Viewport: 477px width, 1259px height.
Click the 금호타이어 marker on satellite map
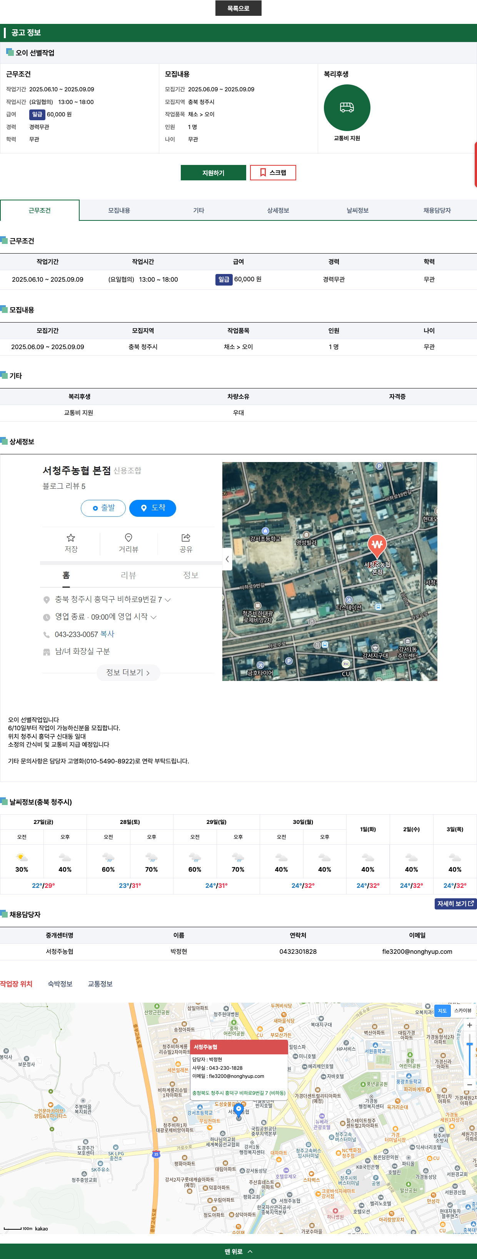[260, 665]
